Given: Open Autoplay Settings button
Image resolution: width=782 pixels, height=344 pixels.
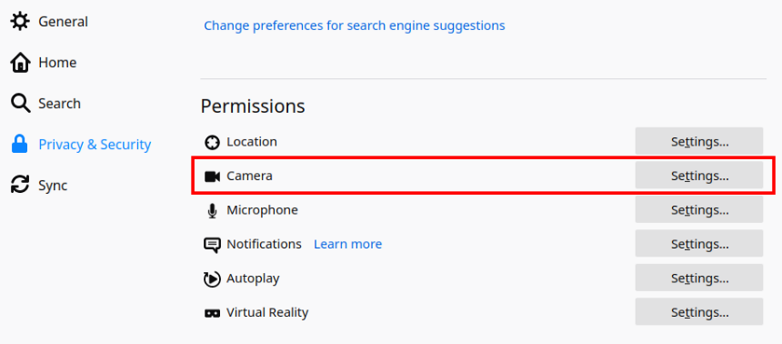Looking at the screenshot, I should [x=699, y=278].
